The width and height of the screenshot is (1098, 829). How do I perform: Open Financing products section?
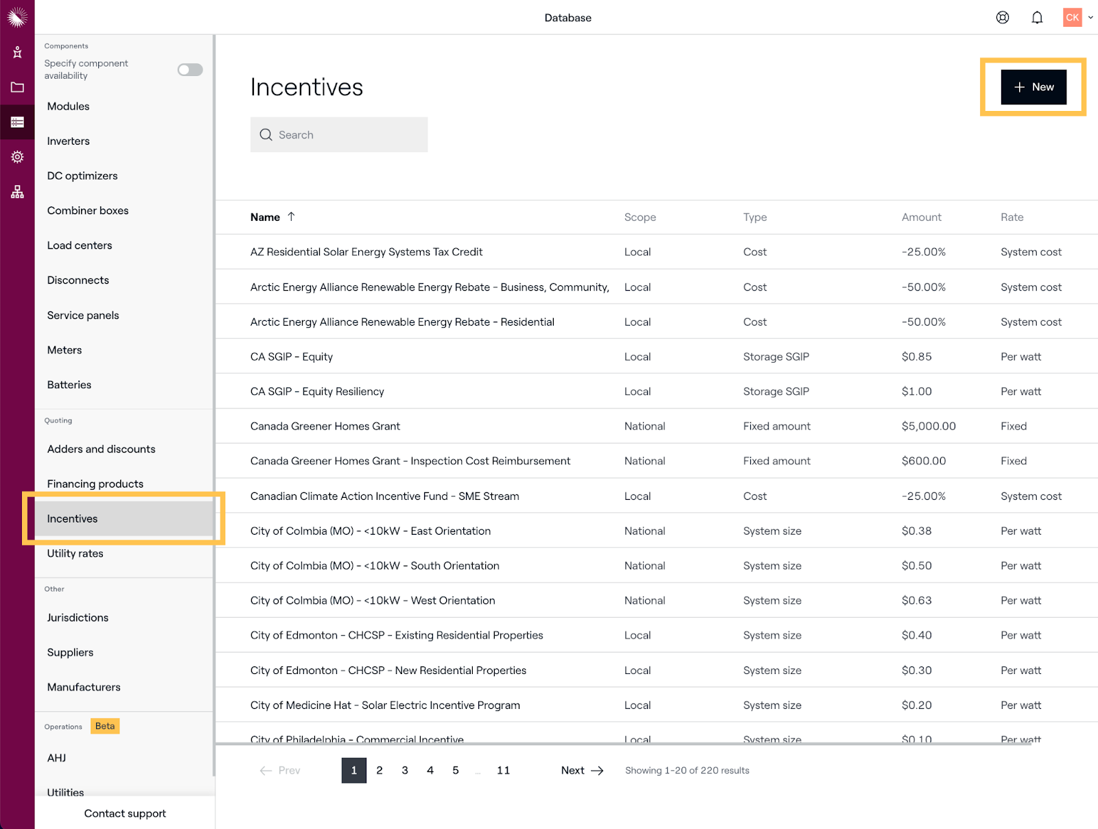pyautogui.click(x=95, y=484)
